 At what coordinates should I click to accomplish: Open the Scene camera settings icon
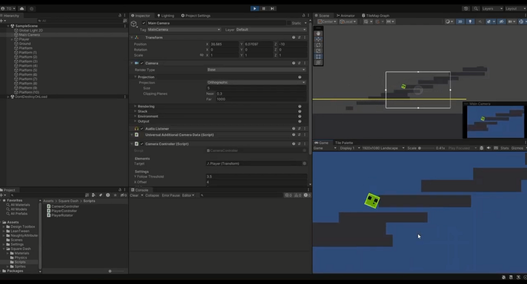511,21
